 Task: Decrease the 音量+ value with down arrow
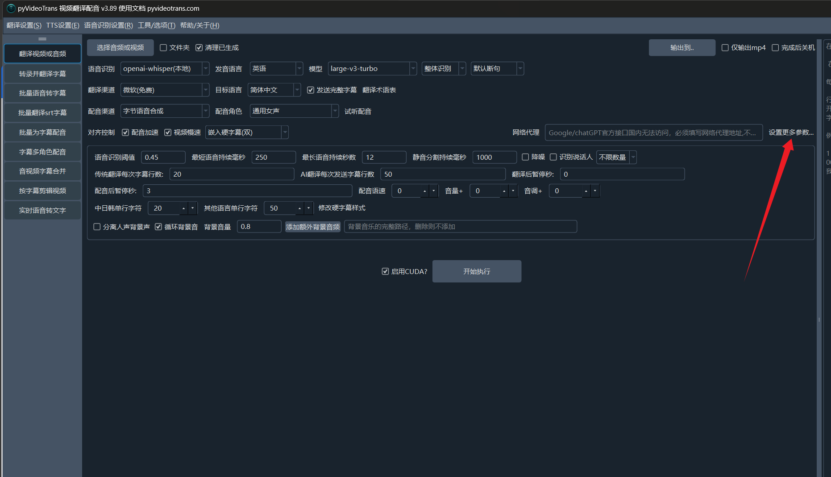513,191
